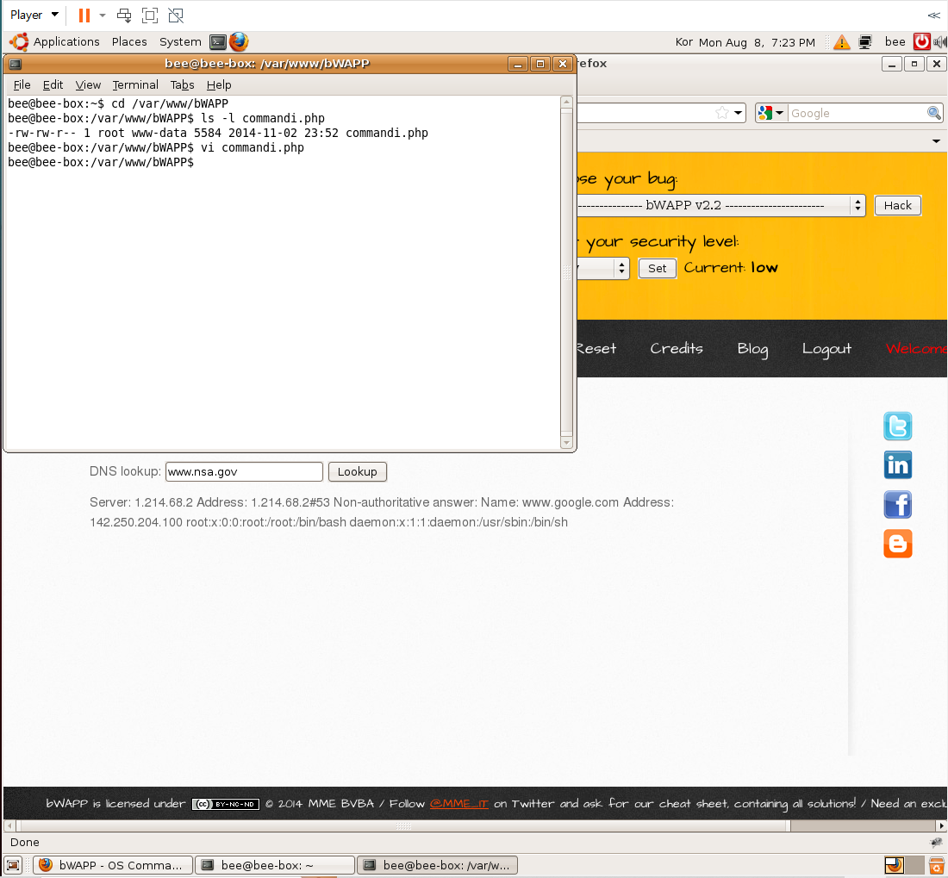Switch to bWAPP - OS Comma... taskbar window
Viewport: 948px width, 878px height.
coord(112,865)
